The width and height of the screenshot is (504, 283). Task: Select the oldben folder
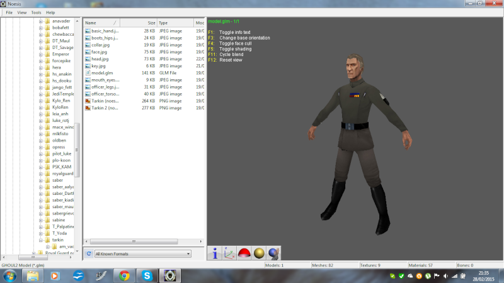(59, 140)
